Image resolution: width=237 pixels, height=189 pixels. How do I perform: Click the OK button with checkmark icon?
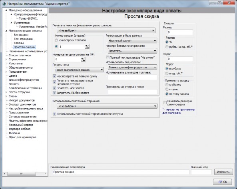[x=222, y=182]
